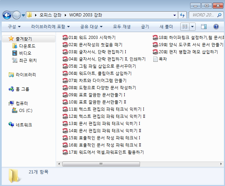Select icon of 15회 효율적인 문서 작성 파워 테크닉 I

point(65,138)
